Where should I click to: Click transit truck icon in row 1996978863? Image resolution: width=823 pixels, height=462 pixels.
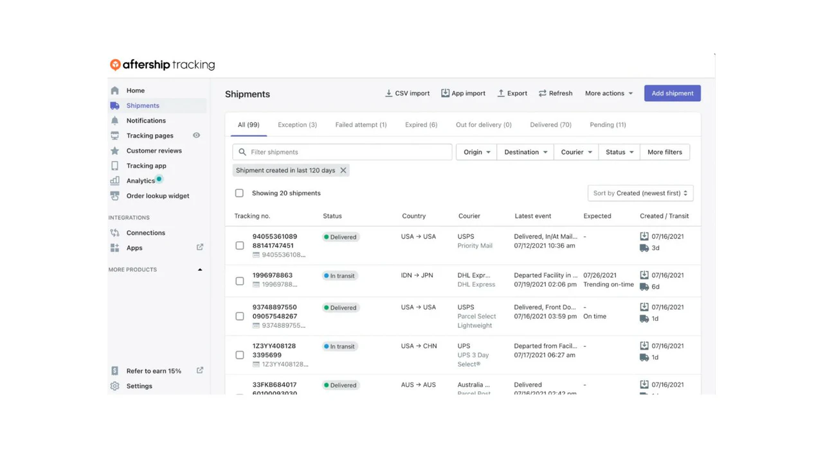coord(644,287)
